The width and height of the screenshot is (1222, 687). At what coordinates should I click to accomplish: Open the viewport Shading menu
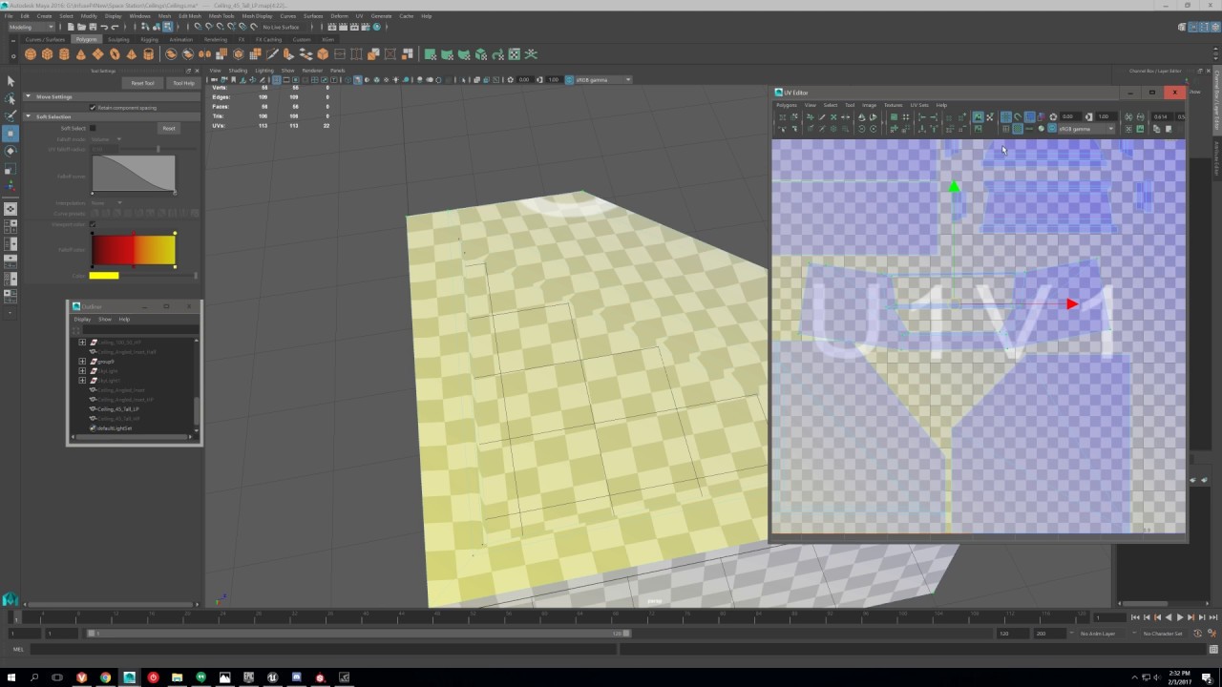pos(238,71)
